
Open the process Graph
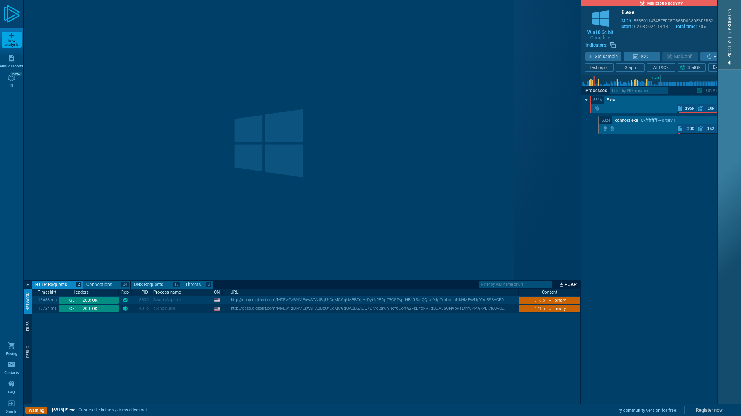point(630,67)
